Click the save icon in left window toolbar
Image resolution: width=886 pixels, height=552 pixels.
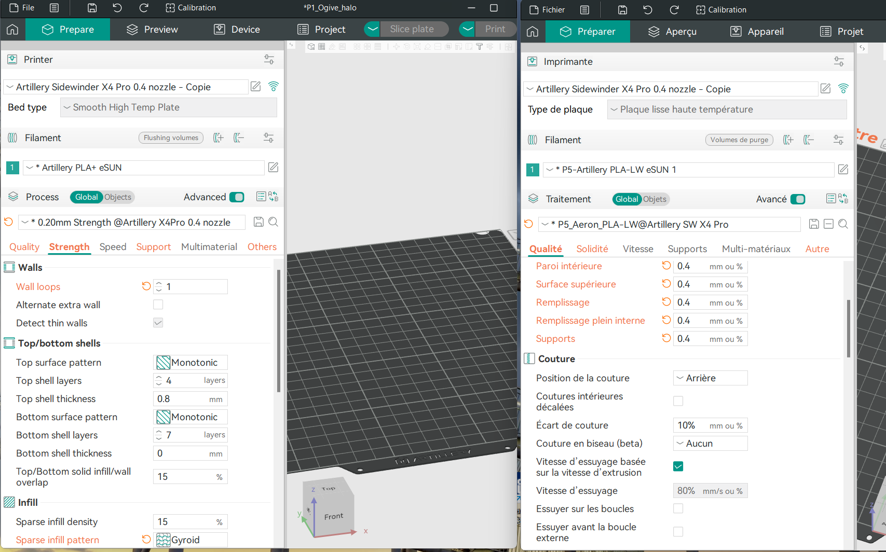[x=92, y=8]
